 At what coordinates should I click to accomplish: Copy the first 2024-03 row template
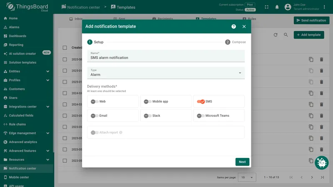point(311,93)
